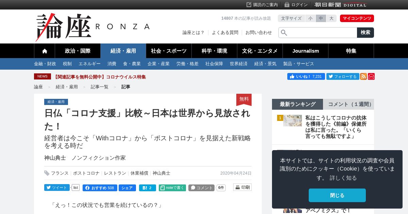Click the search input field
Viewport: 408px width, 214px height.
click(x=318, y=33)
